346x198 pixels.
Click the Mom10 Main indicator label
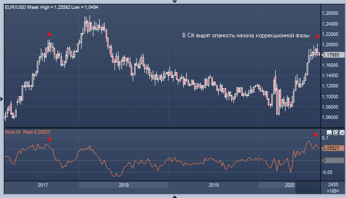(28, 132)
